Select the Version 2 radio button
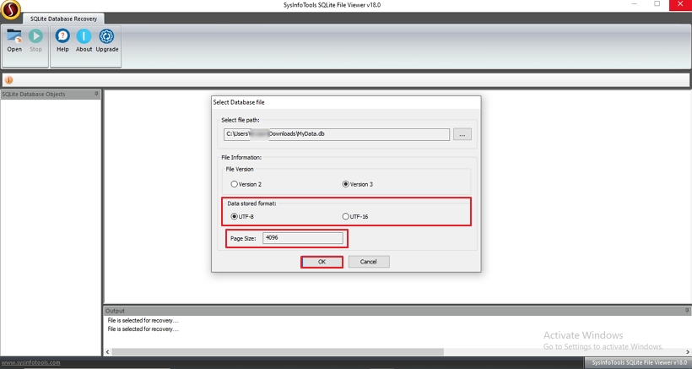The width and height of the screenshot is (692, 369). (x=246, y=184)
